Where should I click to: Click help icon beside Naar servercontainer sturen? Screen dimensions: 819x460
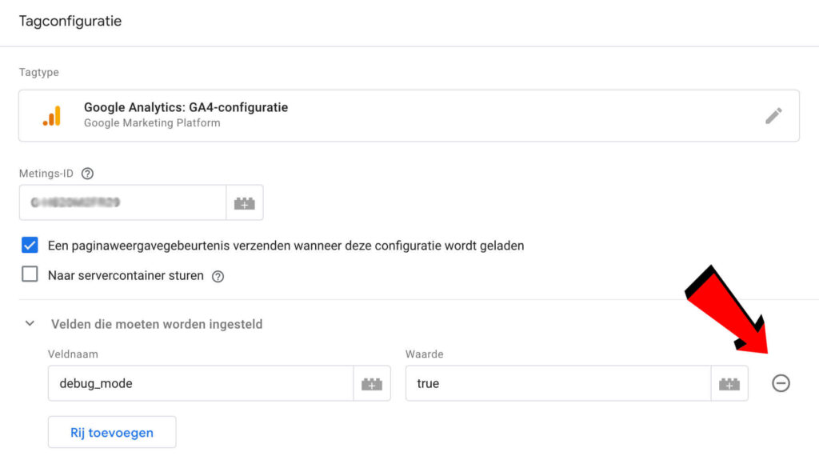(x=218, y=276)
